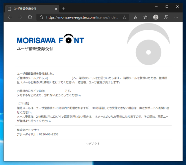Open the Favorites list icon
Viewport: 186px width, 165px height.
[135, 17]
